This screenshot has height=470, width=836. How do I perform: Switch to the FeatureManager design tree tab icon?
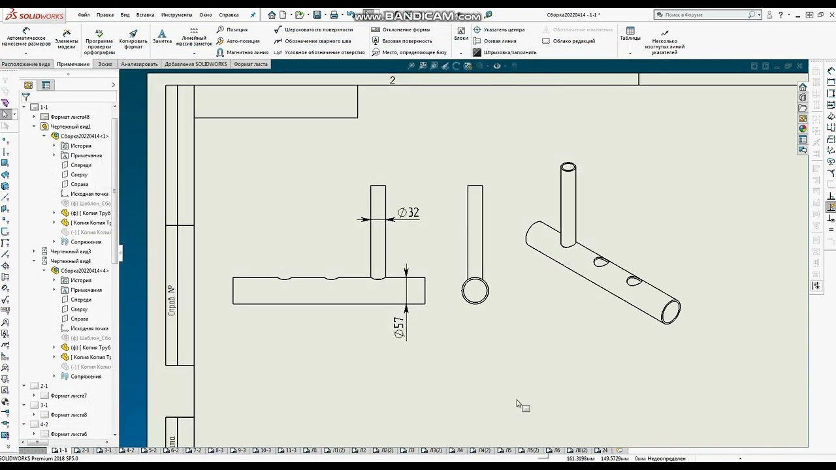click(28, 85)
